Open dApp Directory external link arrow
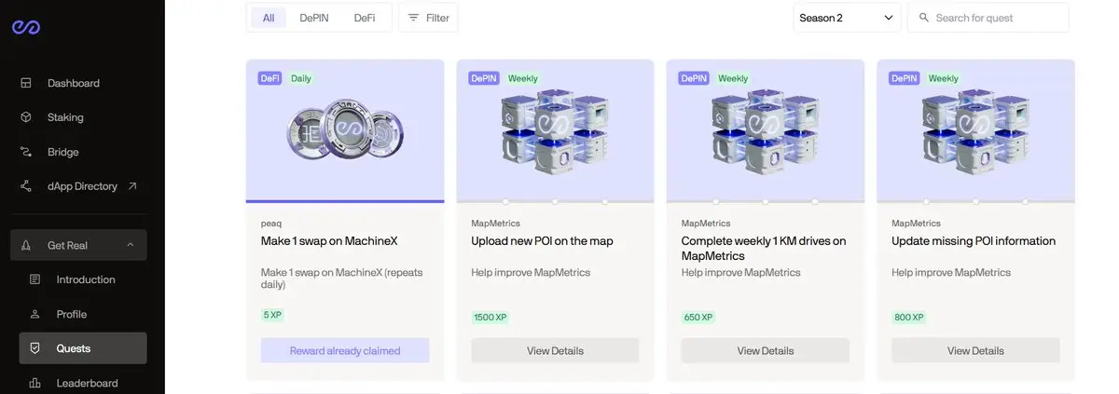Screen dimensions: 1119x394 [132, 186]
